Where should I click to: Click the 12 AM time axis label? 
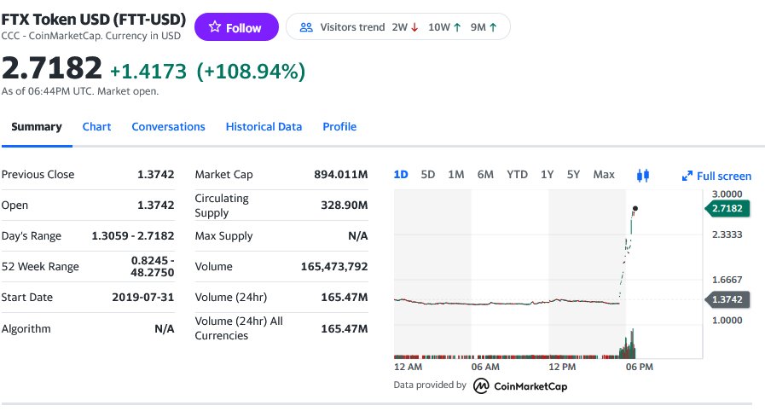pos(408,367)
